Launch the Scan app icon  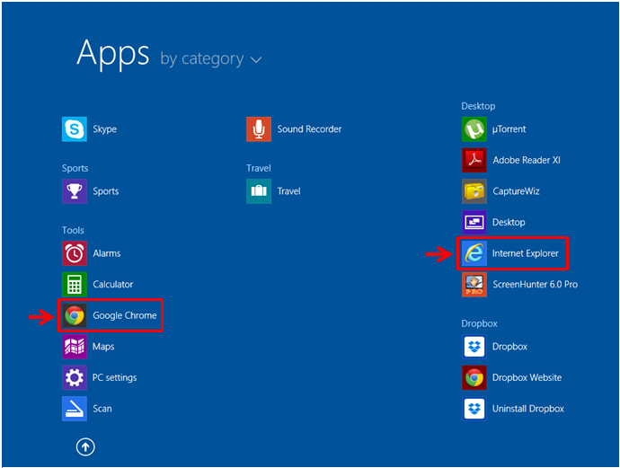click(x=75, y=409)
